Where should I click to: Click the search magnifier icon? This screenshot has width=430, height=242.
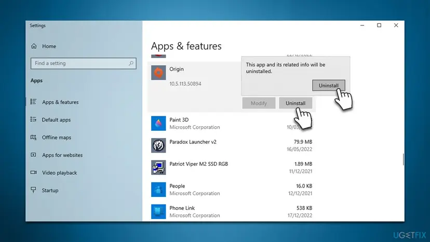pos(131,63)
